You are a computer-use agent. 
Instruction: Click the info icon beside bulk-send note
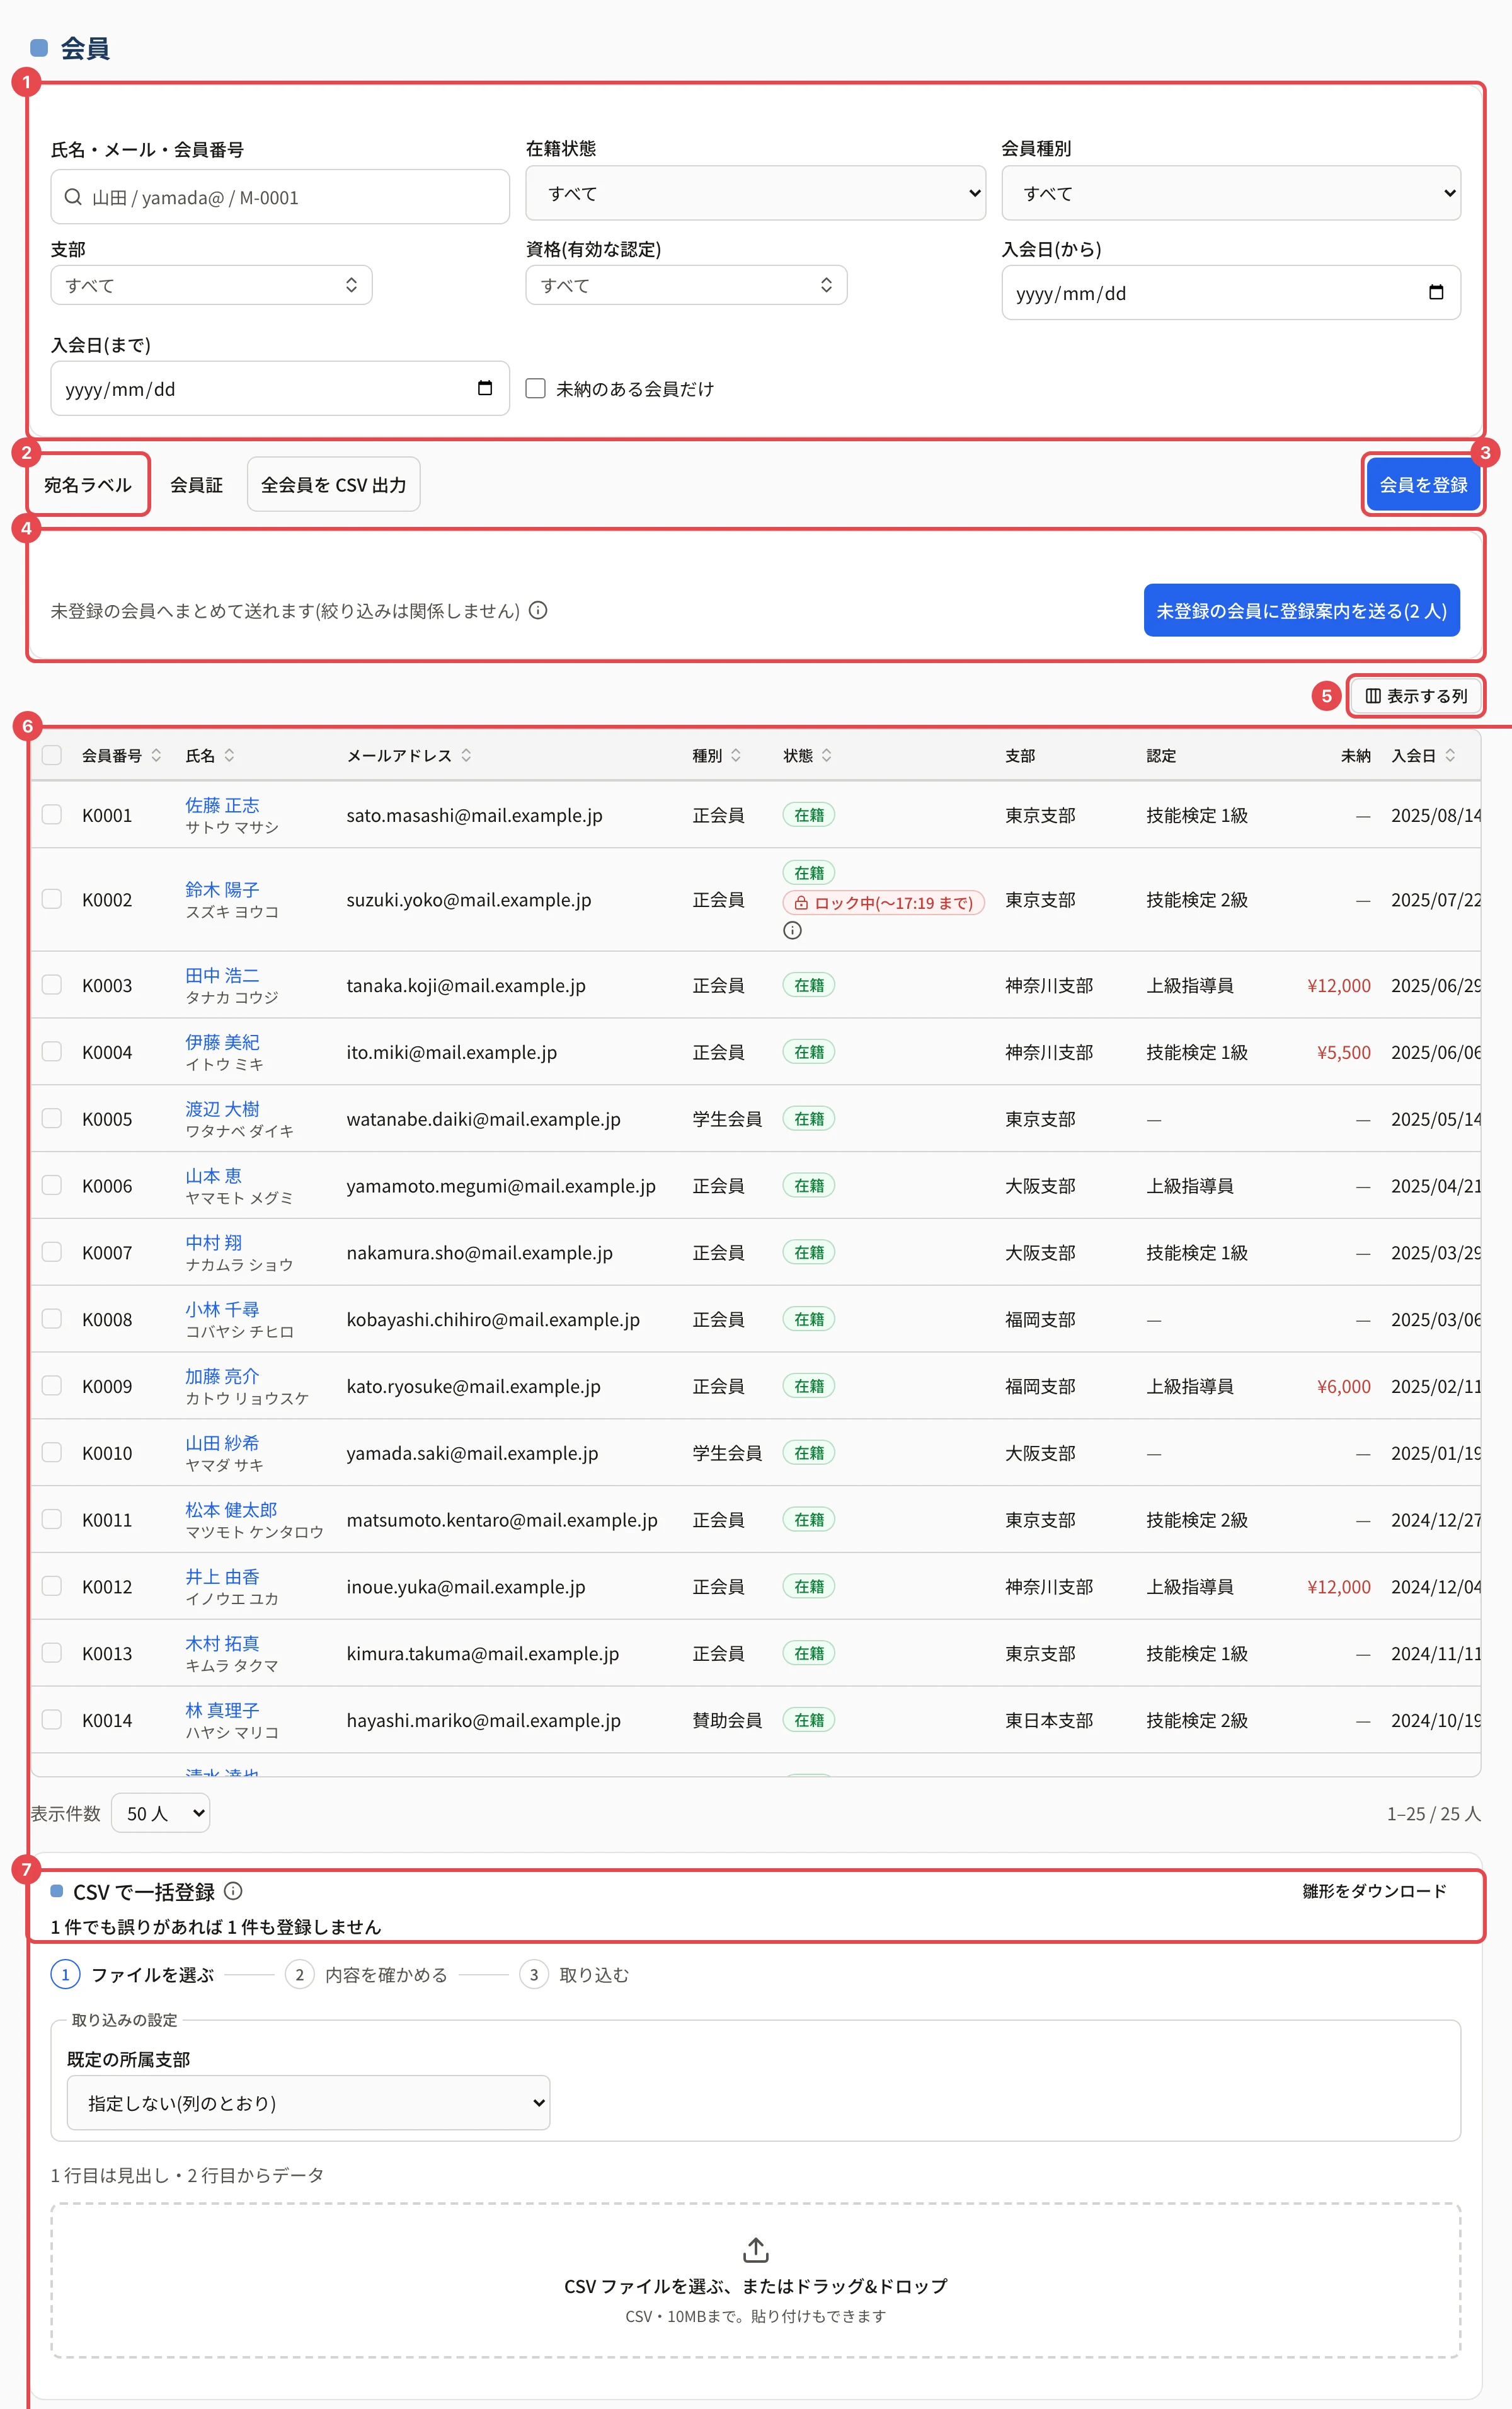(x=538, y=610)
